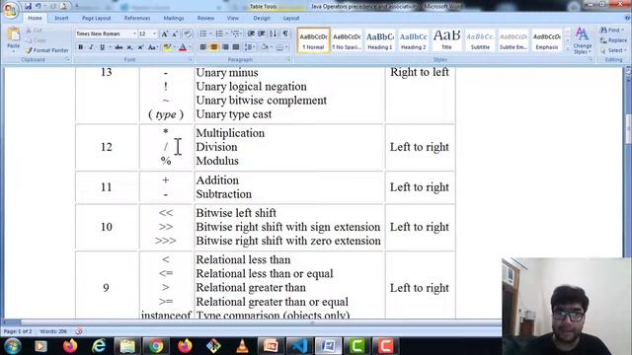Save the document from Quick Access Toolbar
632x355 pixels.
point(28,6)
